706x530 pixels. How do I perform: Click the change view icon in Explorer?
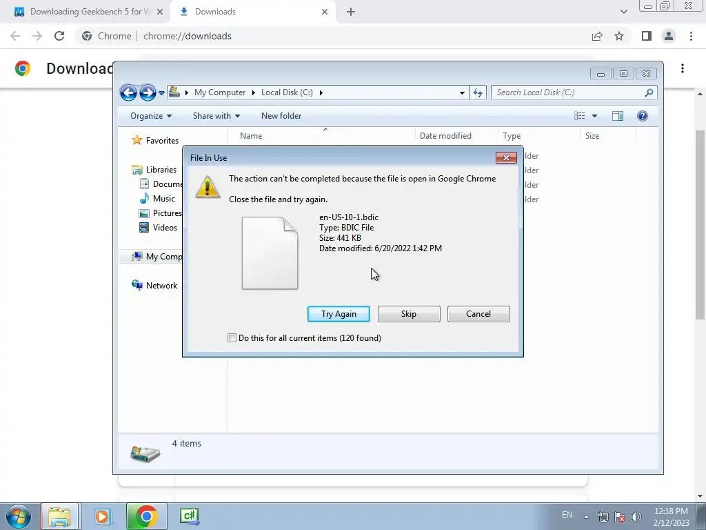click(579, 116)
